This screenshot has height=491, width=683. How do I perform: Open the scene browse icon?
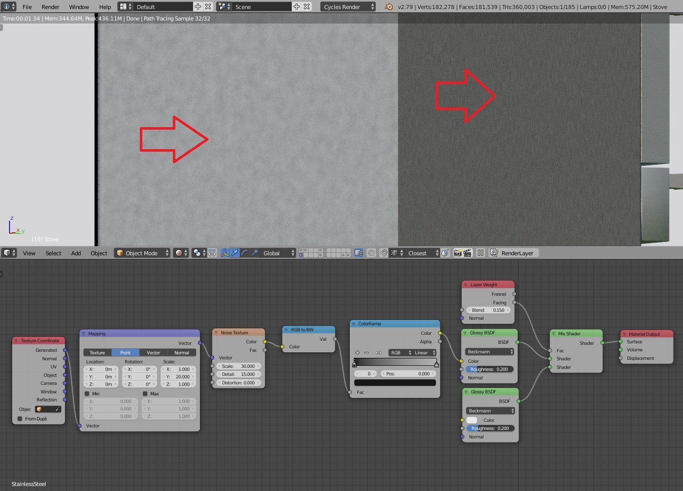[x=224, y=7]
